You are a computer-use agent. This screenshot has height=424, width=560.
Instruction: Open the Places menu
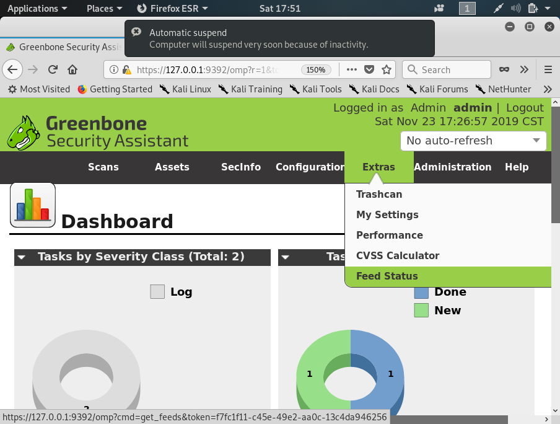tap(104, 8)
